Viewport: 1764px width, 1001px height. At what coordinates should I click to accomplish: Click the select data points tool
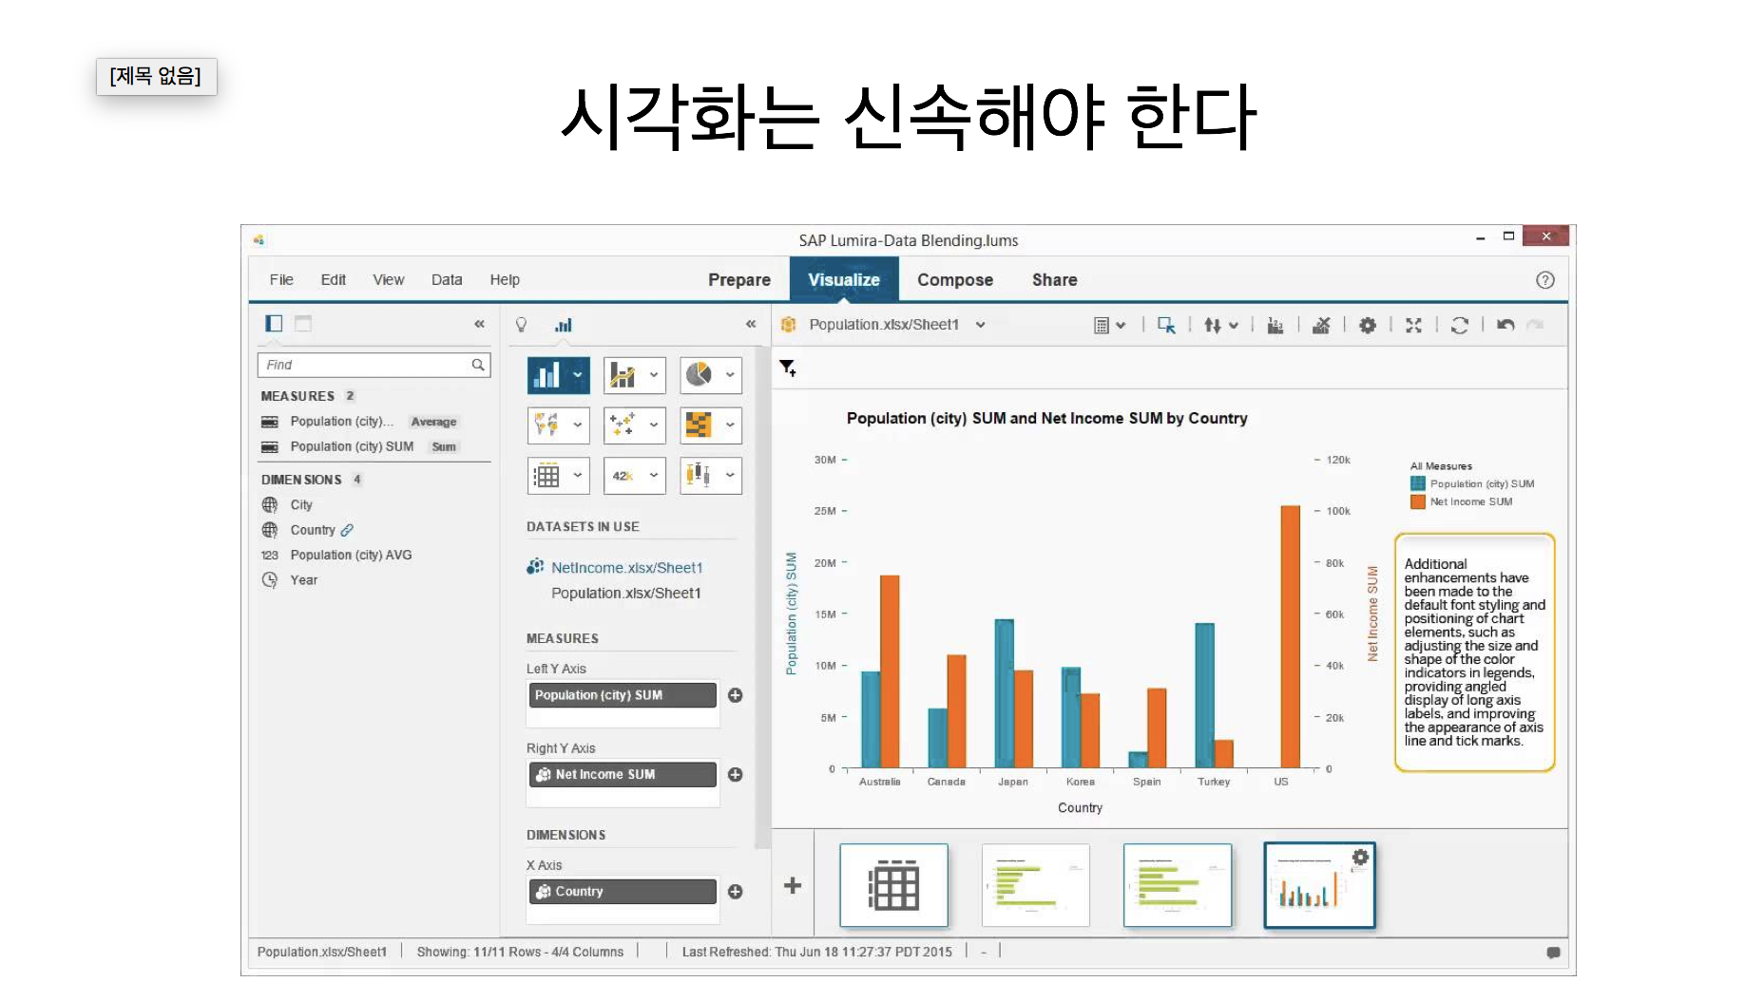click(1166, 325)
